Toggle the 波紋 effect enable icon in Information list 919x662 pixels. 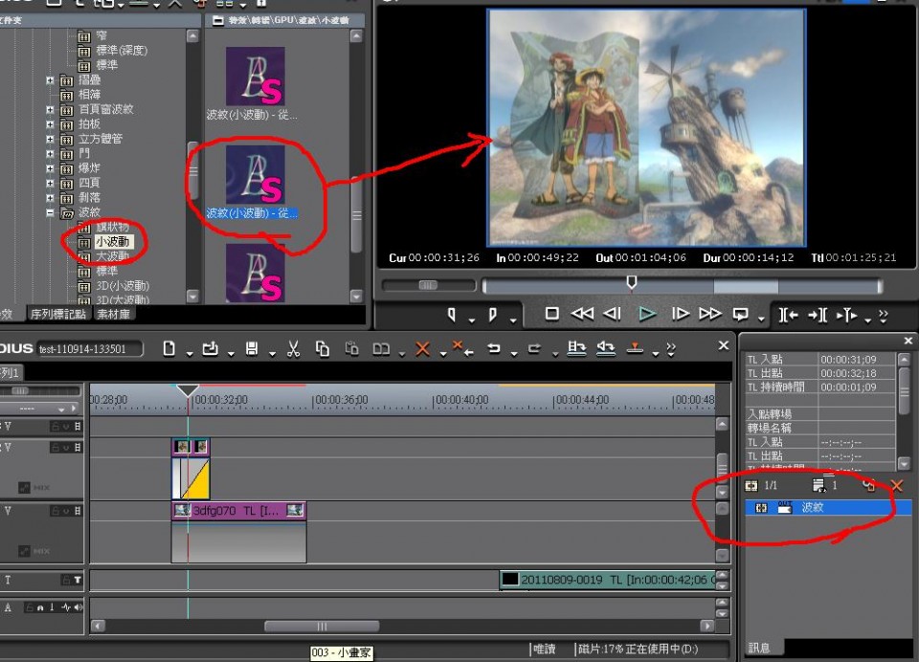click(x=762, y=508)
